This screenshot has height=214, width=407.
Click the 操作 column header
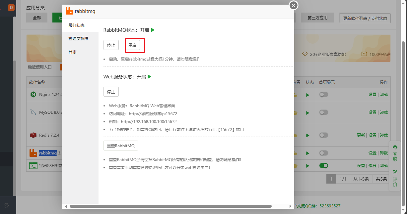[x=384, y=82]
